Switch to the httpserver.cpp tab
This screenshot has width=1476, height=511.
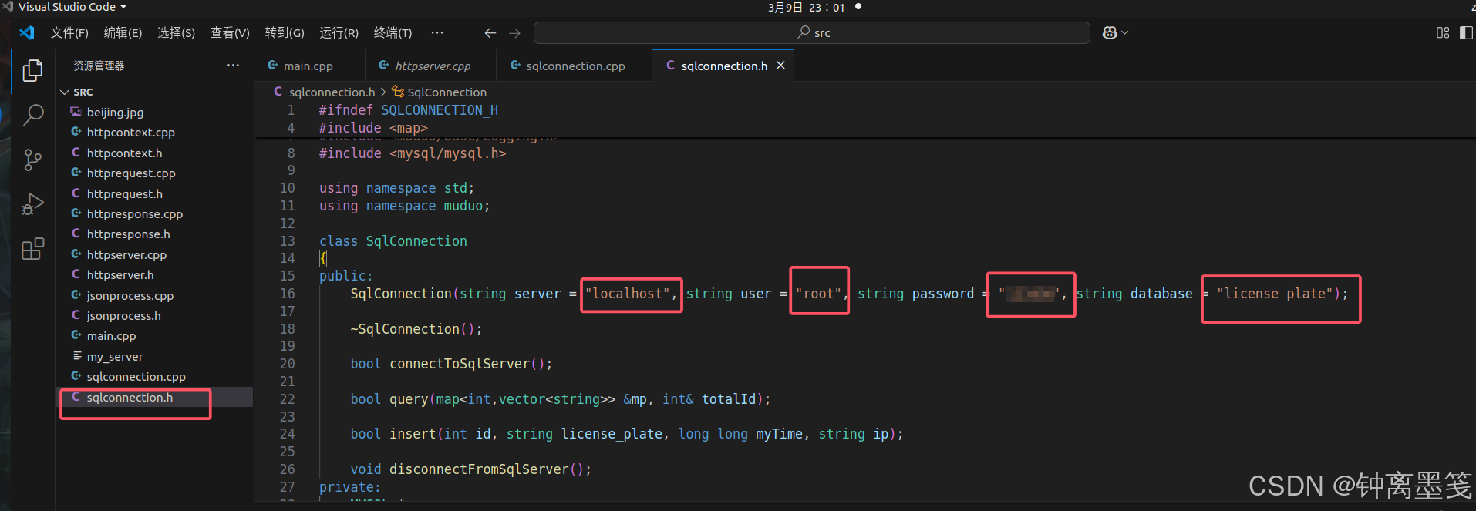pos(433,66)
